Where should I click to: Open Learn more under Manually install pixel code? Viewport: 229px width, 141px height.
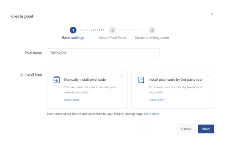pyautogui.click(x=72, y=100)
